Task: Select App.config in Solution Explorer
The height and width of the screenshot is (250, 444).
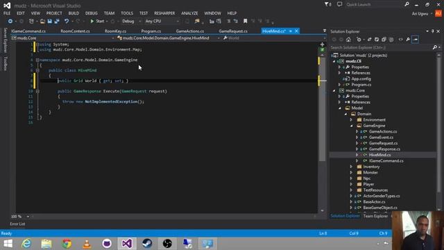Action: click(361, 78)
